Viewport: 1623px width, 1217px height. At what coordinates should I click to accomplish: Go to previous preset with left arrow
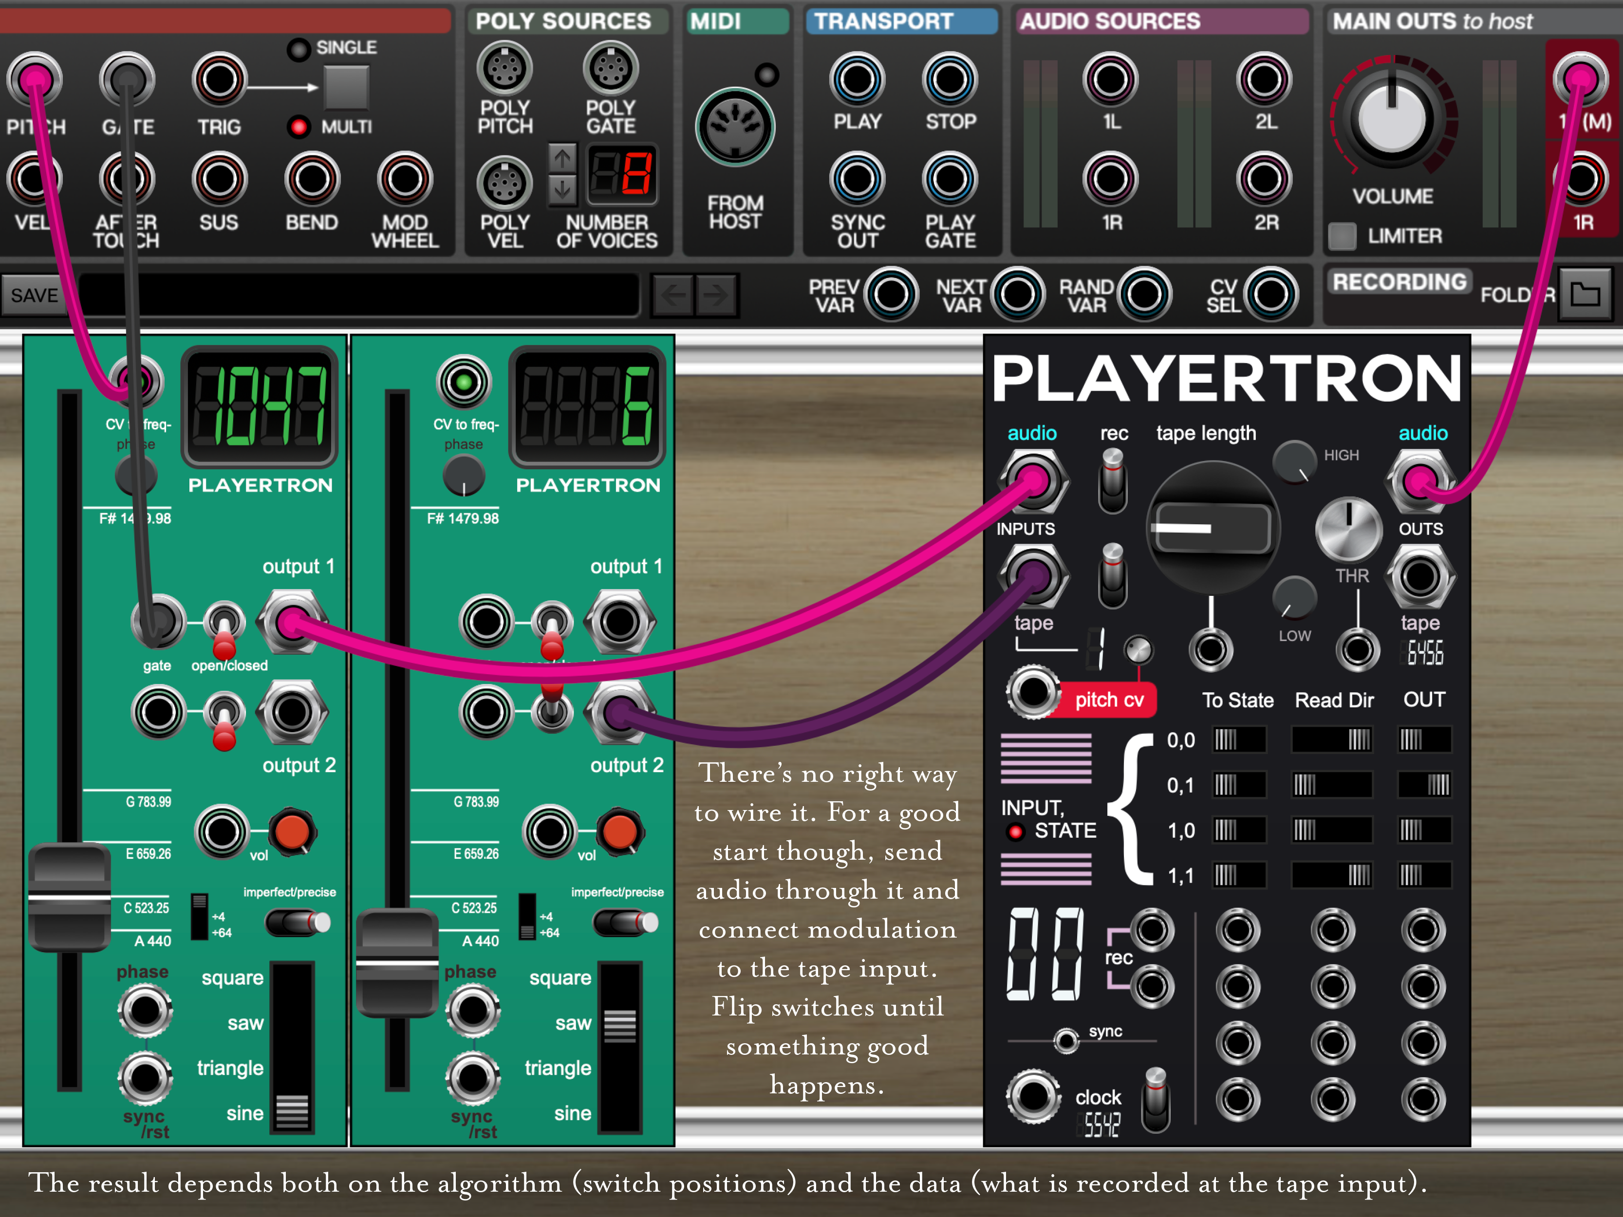pyautogui.click(x=673, y=295)
